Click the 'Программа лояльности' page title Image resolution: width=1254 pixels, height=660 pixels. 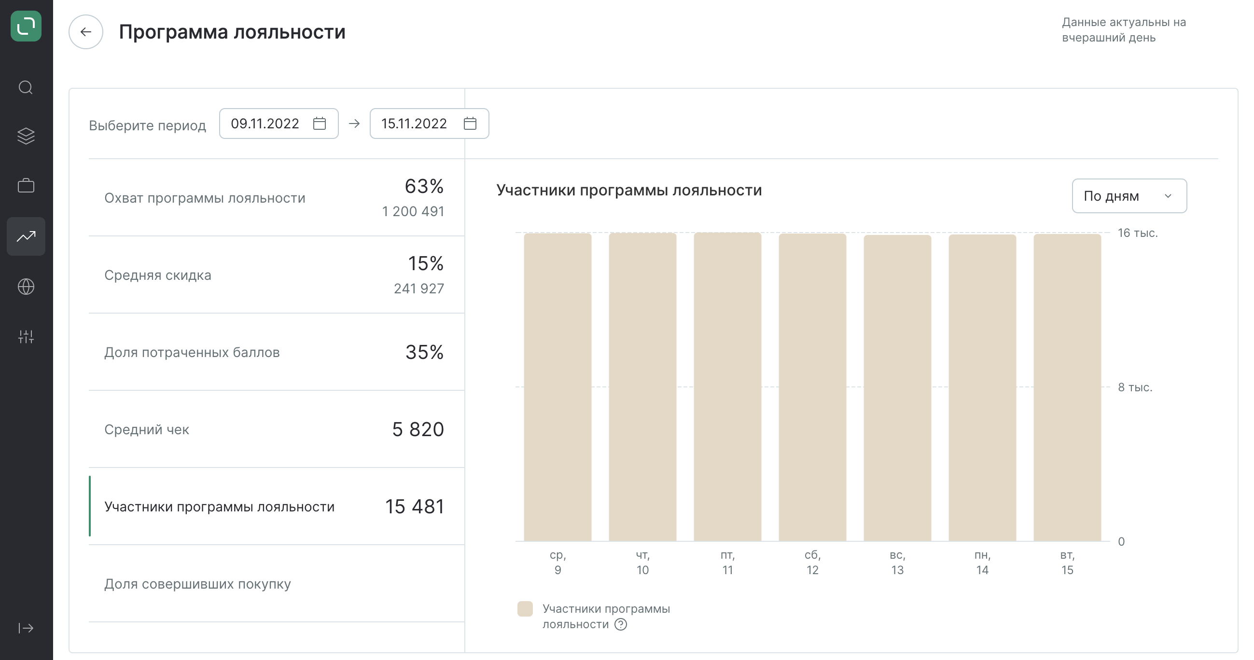(x=232, y=32)
